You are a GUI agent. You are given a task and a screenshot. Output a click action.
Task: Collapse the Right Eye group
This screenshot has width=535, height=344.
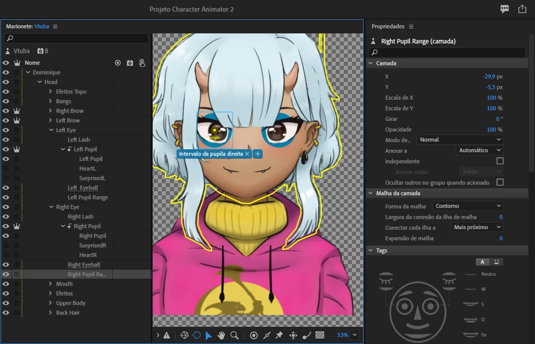tap(51, 207)
